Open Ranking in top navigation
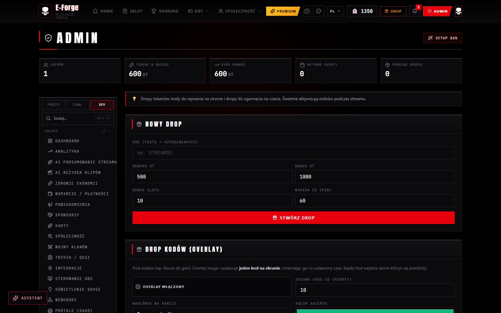This screenshot has height=313, width=501. [165, 11]
